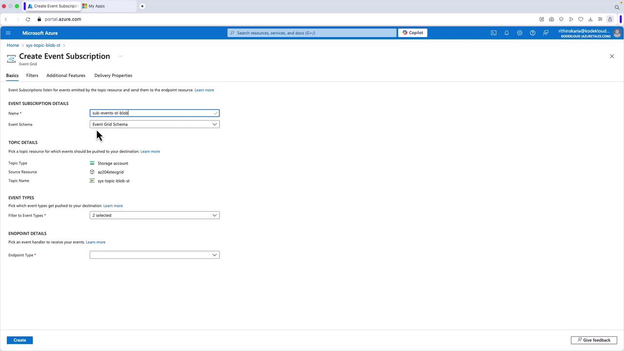This screenshot has height=351, width=624.
Task: Open Learn more link under Event Types
Action: (113, 206)
